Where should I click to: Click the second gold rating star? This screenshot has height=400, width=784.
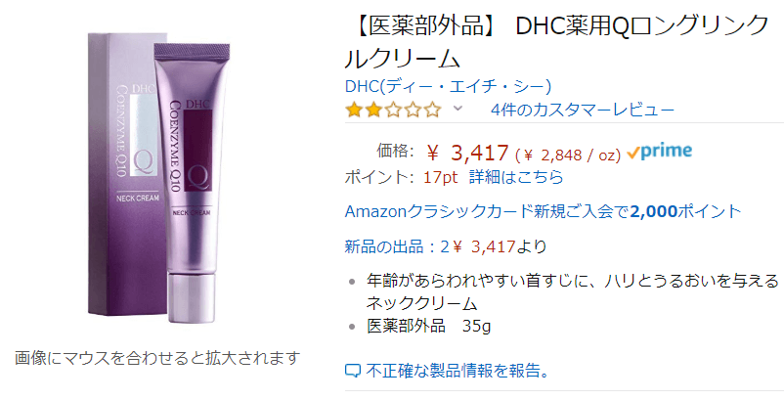[x=373, y=110]
